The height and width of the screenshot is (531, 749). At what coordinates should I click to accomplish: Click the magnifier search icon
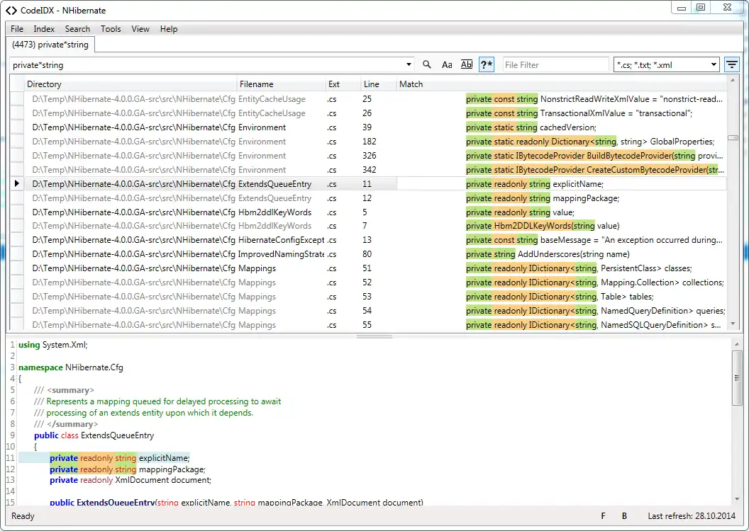(426, 64)
